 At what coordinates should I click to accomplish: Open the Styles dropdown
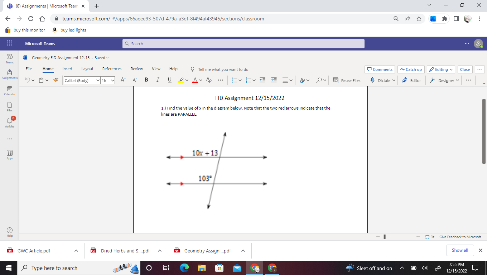(x=304, y=80)
